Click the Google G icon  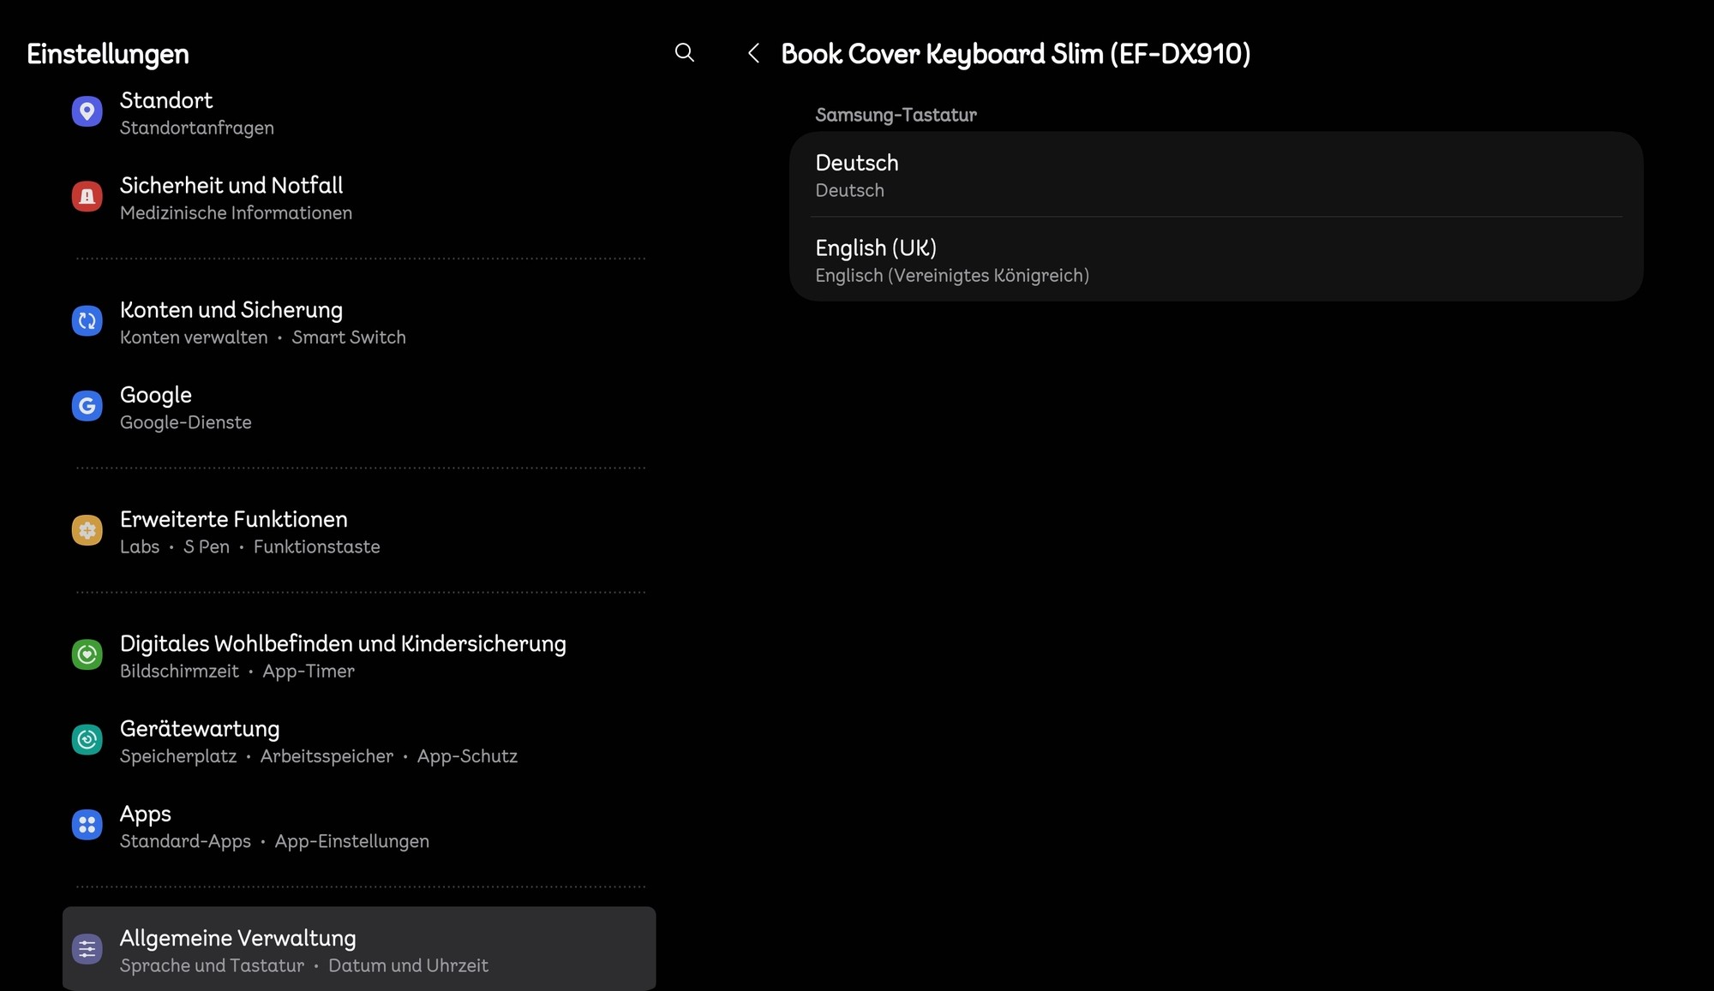coord(87,406)
